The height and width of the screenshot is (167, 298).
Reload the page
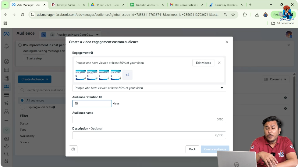(23, 15)
